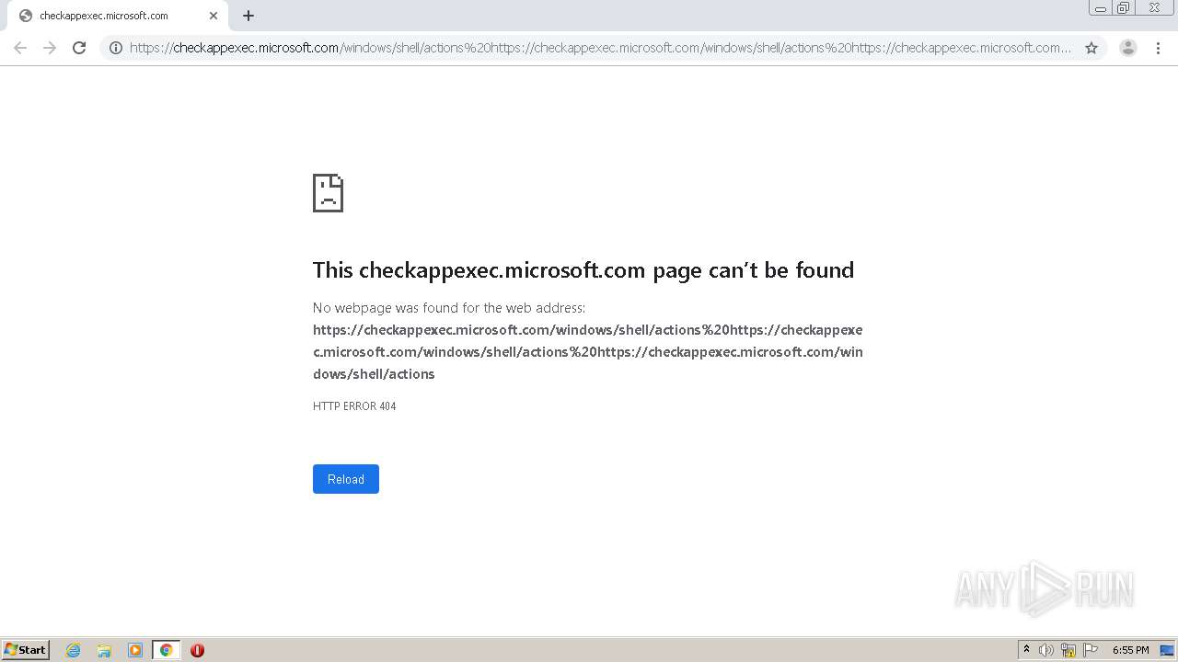Click the 6:55 PM clock

tap(1130, 650)
